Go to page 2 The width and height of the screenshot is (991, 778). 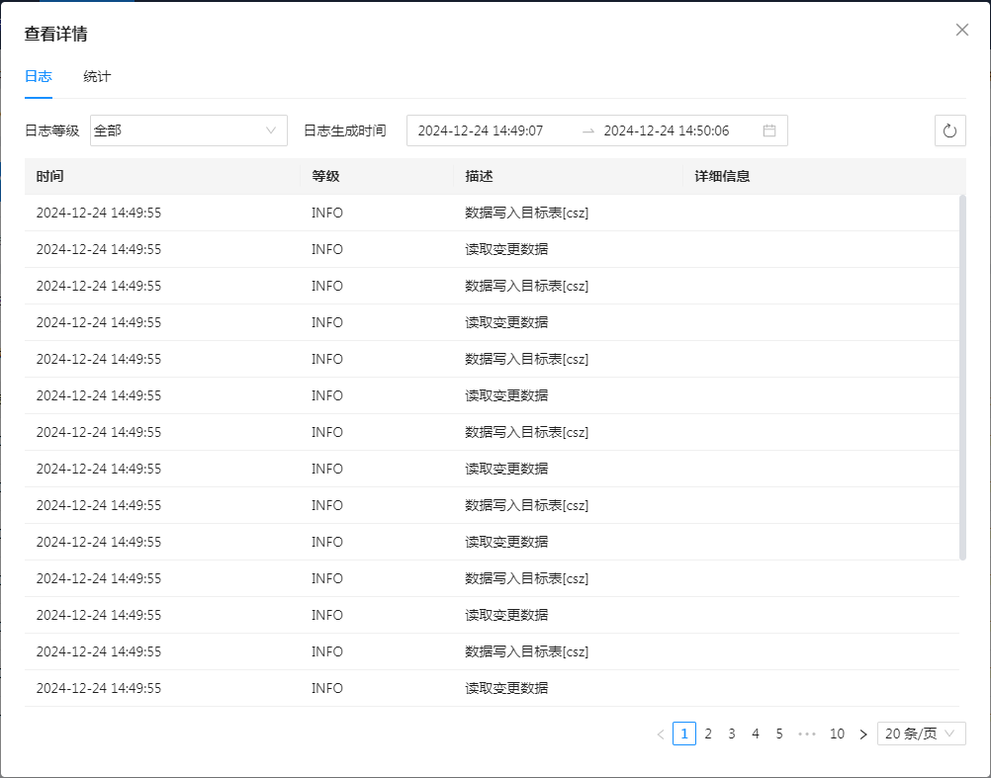[708, 734]
